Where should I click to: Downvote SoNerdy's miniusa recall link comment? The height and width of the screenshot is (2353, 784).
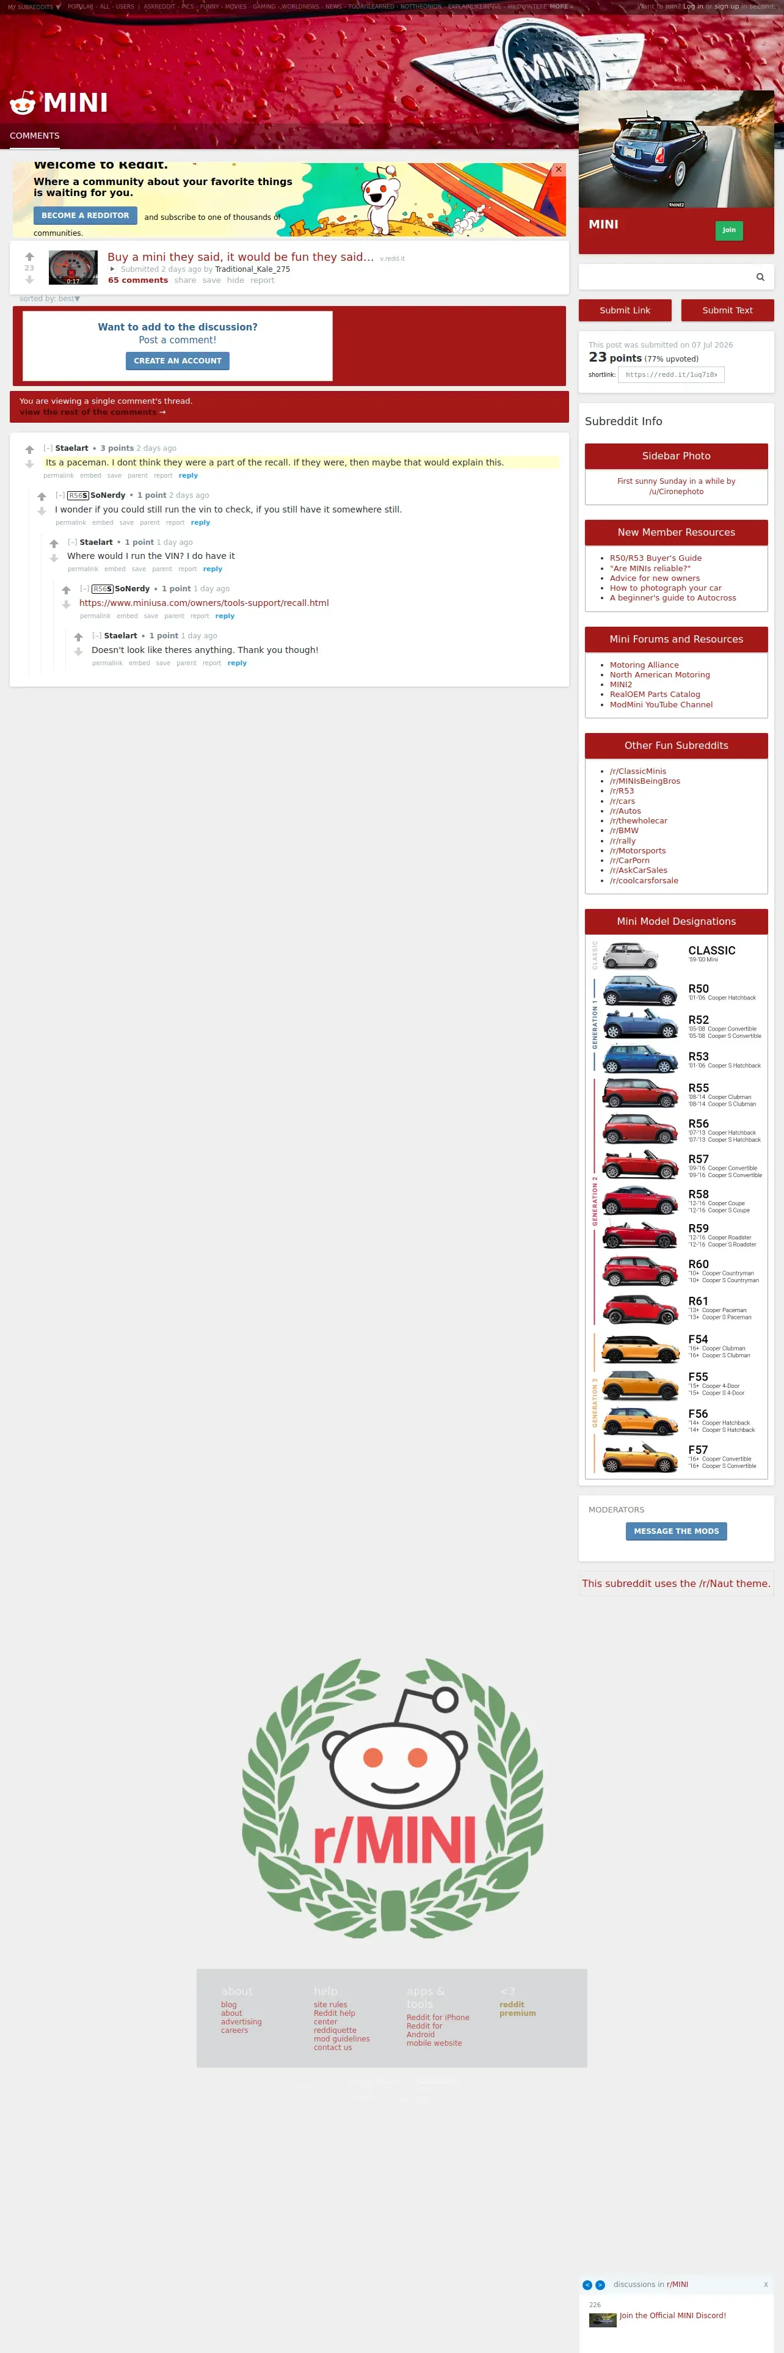66,605
